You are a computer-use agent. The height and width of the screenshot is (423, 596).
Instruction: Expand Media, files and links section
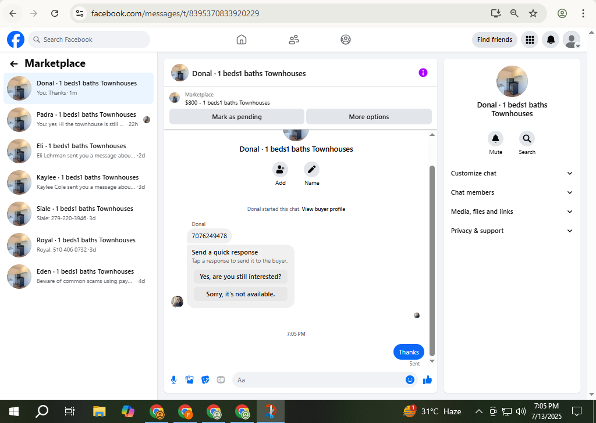pyautogui.click(x=512, y=212)
